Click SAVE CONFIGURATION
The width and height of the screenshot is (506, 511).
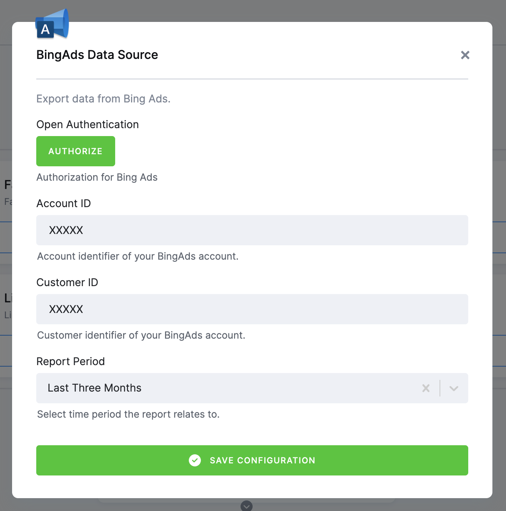coord(252,460)
